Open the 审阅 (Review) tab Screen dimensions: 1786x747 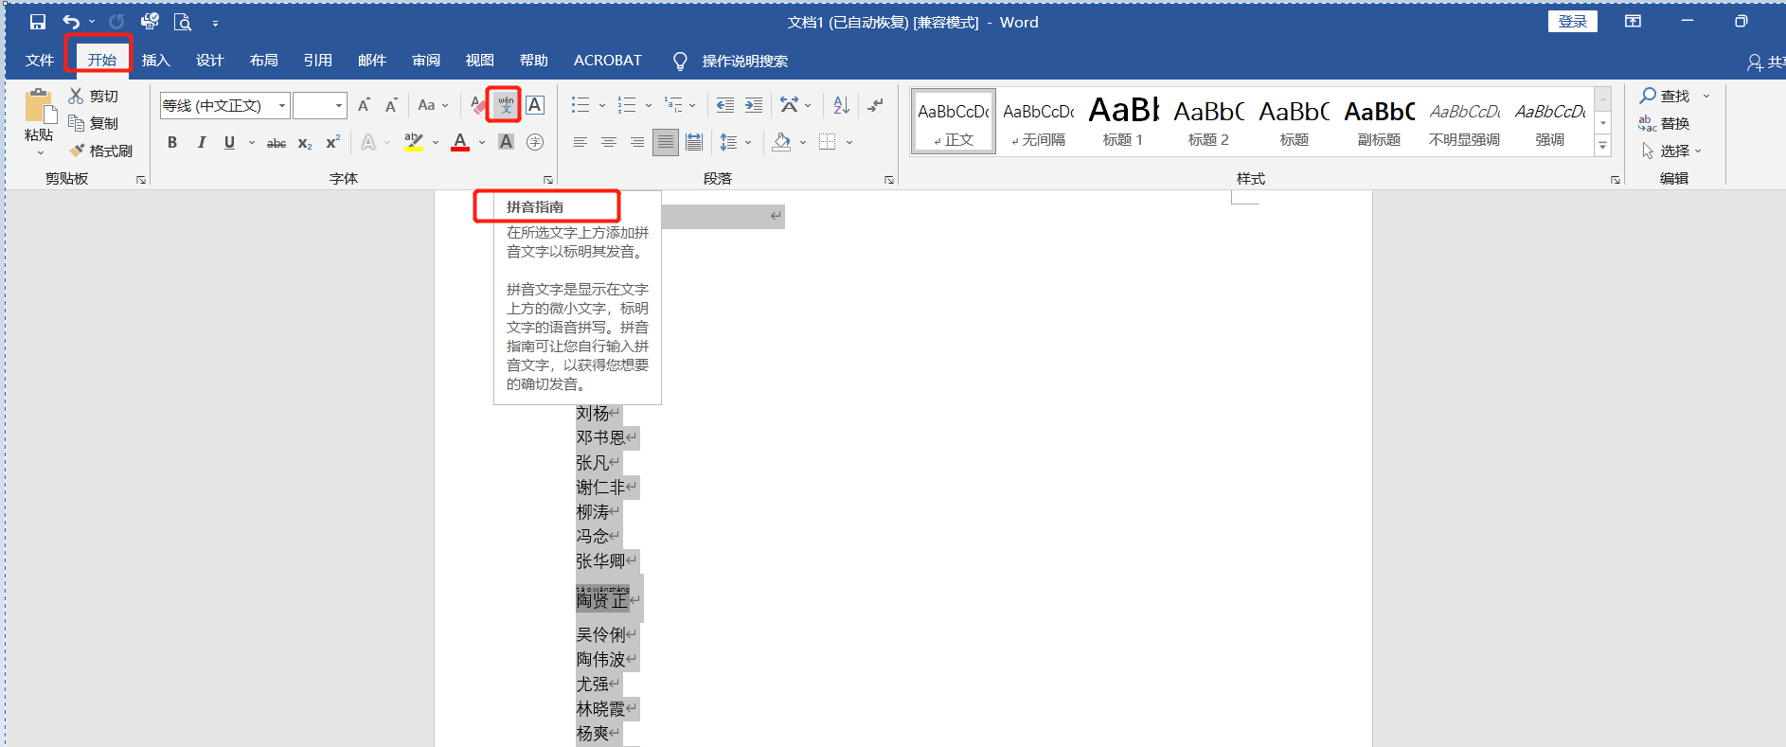[x=426, y=61]
